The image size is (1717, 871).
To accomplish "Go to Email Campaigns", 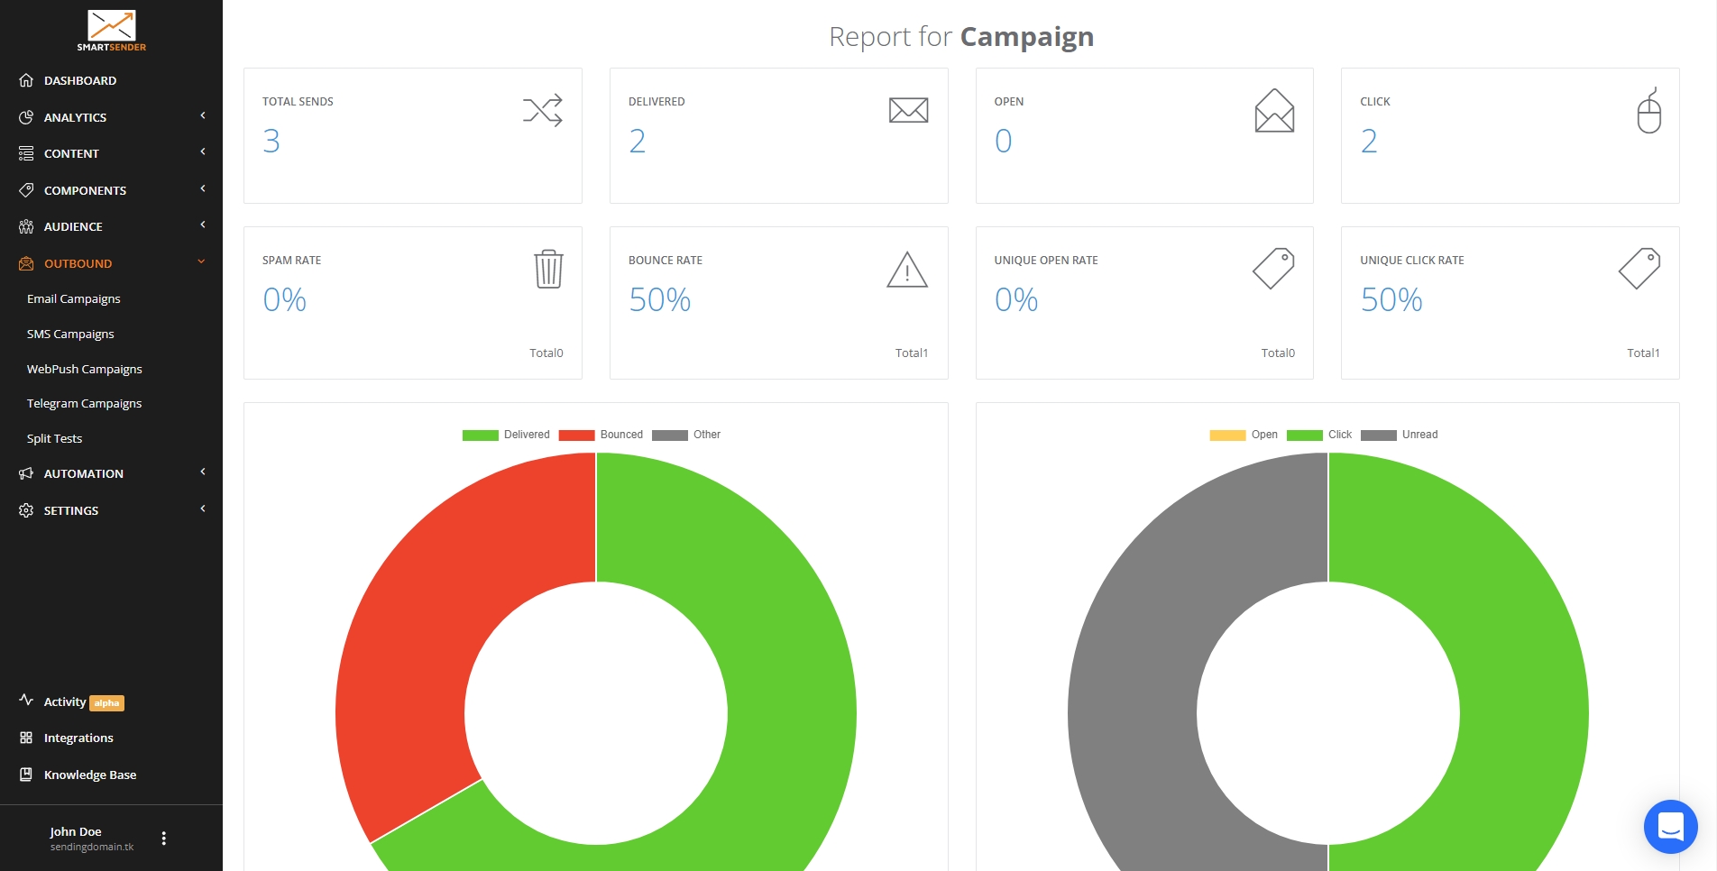I will pos(73,298).
